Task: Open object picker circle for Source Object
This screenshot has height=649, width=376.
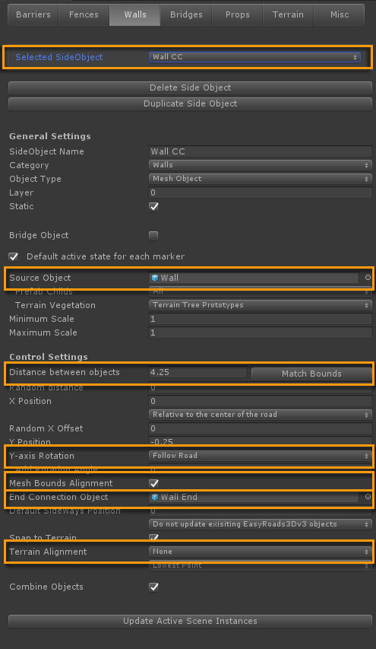Action: pyautogui.click(x=368, y=278)
